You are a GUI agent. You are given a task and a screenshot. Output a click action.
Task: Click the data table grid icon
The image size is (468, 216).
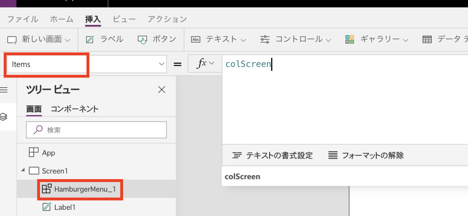click(427, 39)
